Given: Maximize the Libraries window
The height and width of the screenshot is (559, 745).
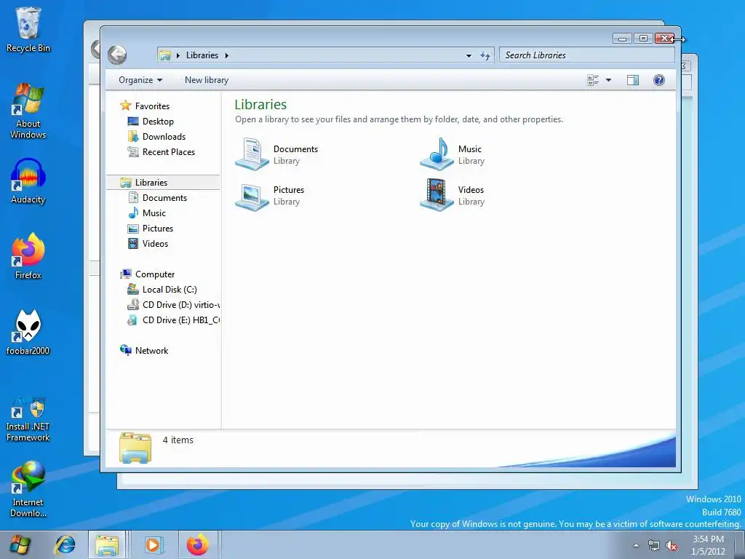Looking at the screenshot, I should pyautogui.click(x=643, y=39).
